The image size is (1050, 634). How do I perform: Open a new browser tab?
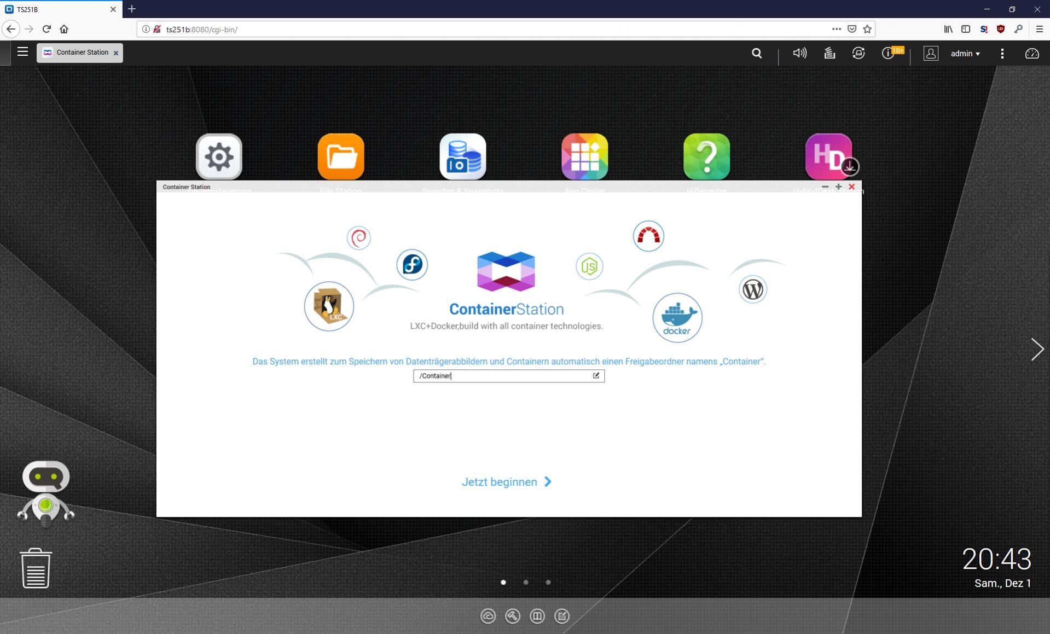pyautogui.click(x=132, y=9)
